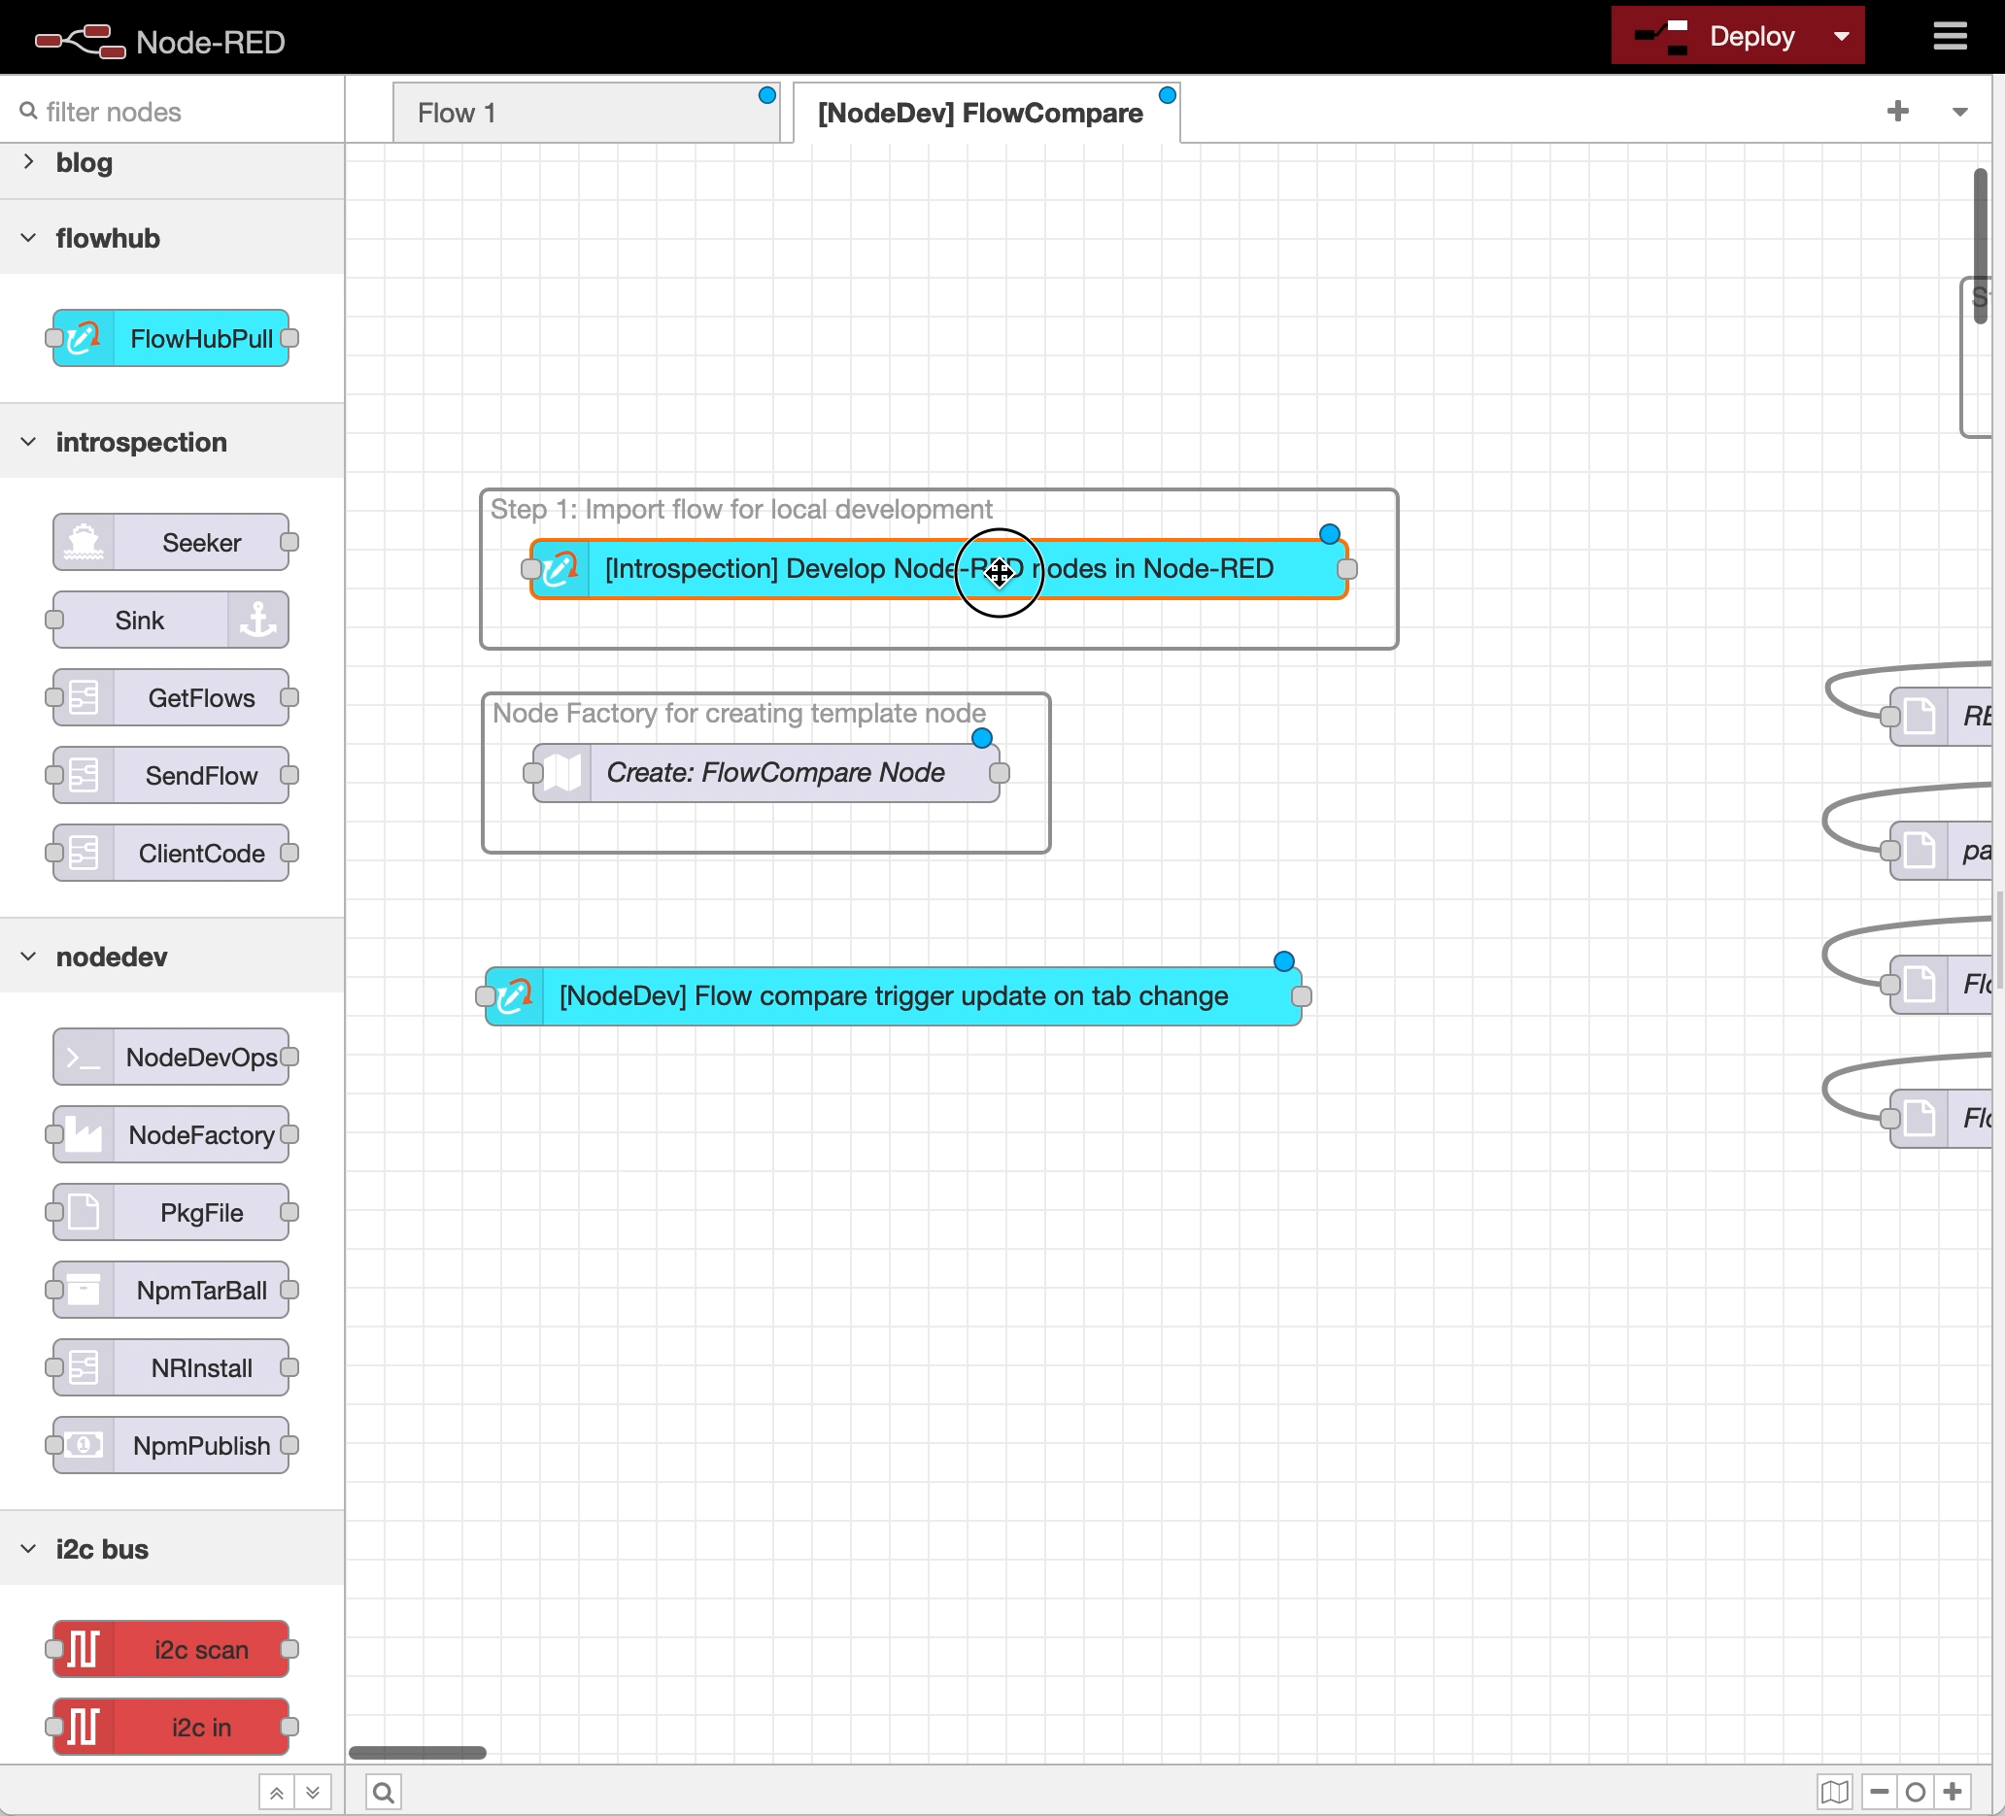Screen dimensions: 2005x1816
Task: Choose the ClientCode palette node
Action: coord(171,853)
